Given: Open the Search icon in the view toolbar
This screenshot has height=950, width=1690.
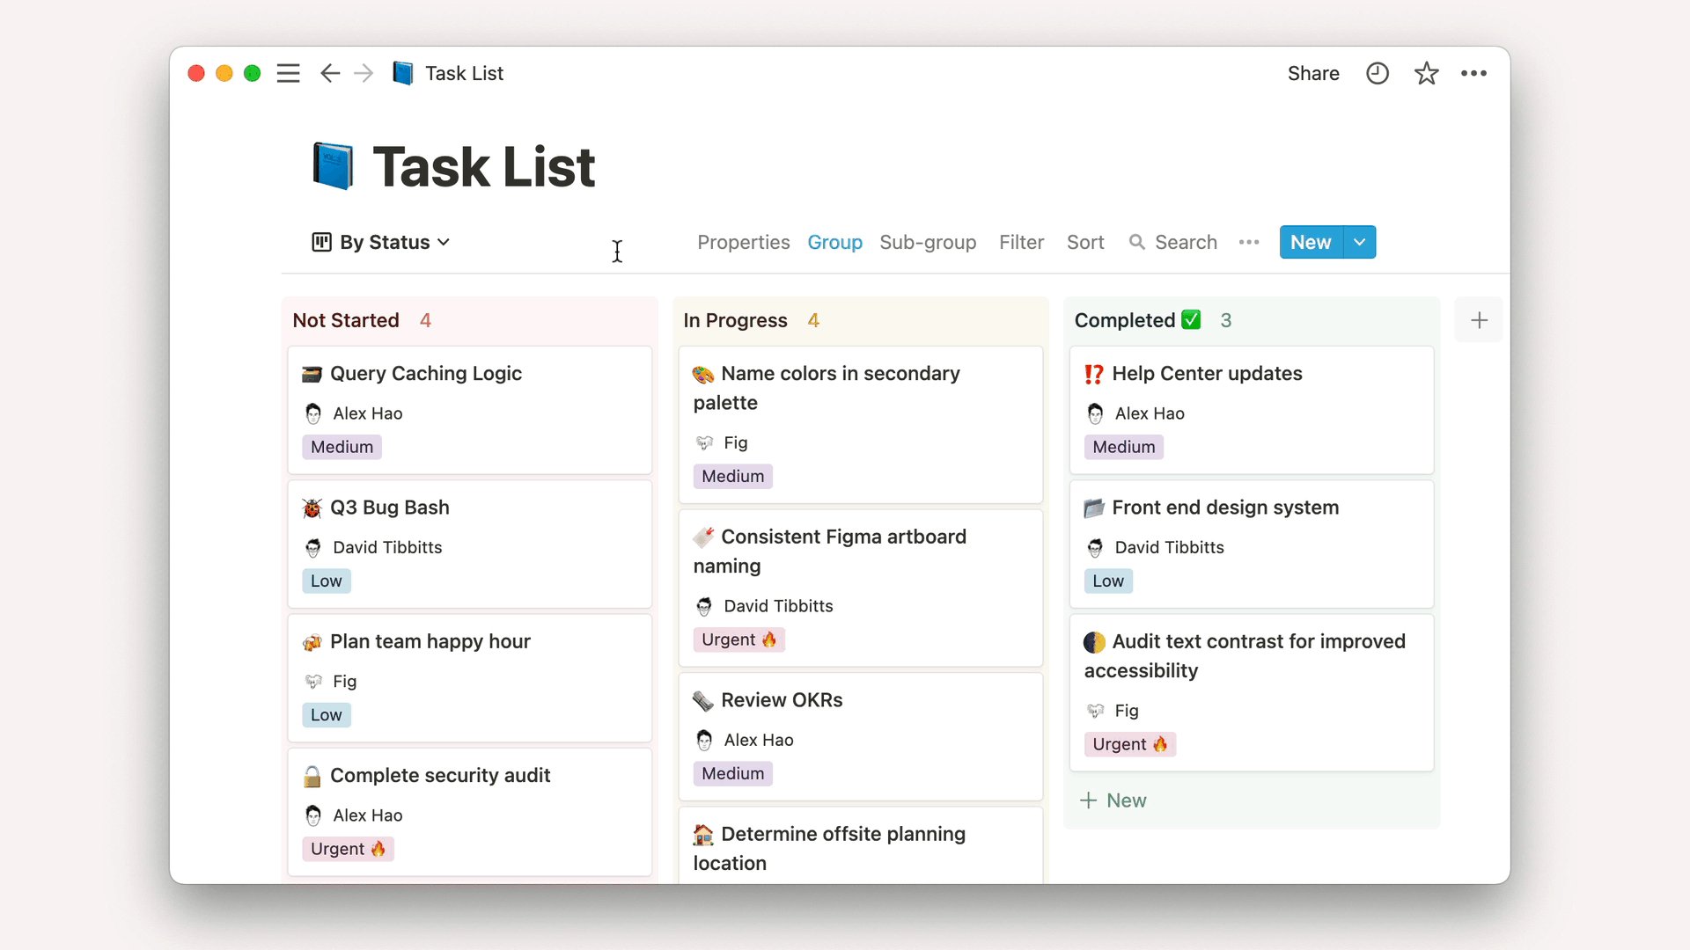Looking at the screenshot, I should [x=1135, y=242].
